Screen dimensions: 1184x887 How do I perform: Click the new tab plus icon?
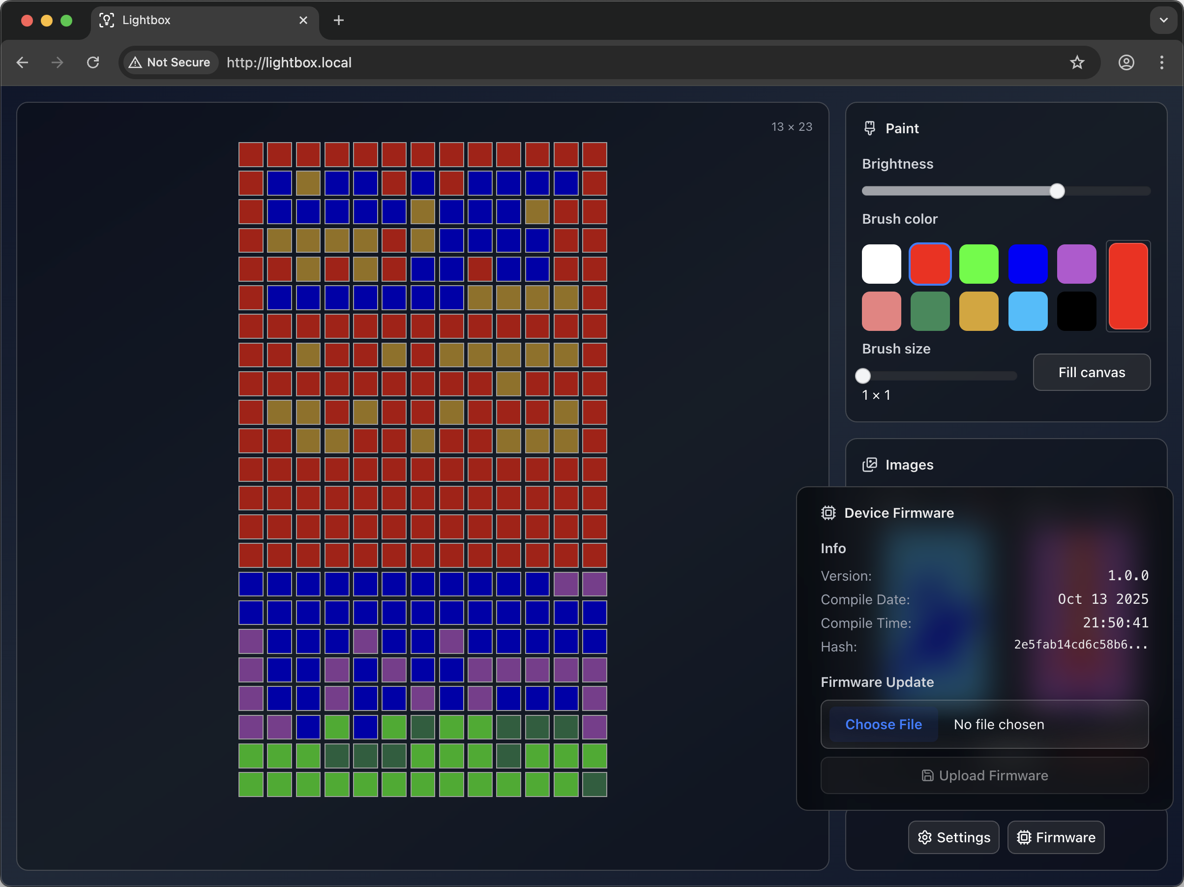338,20
